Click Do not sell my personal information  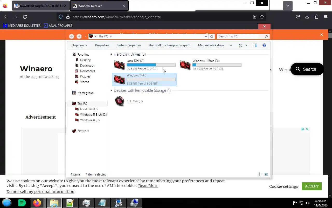tap(40, 192)
